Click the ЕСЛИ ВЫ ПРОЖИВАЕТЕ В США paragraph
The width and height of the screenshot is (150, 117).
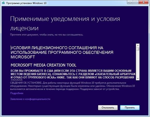[73, 75]
